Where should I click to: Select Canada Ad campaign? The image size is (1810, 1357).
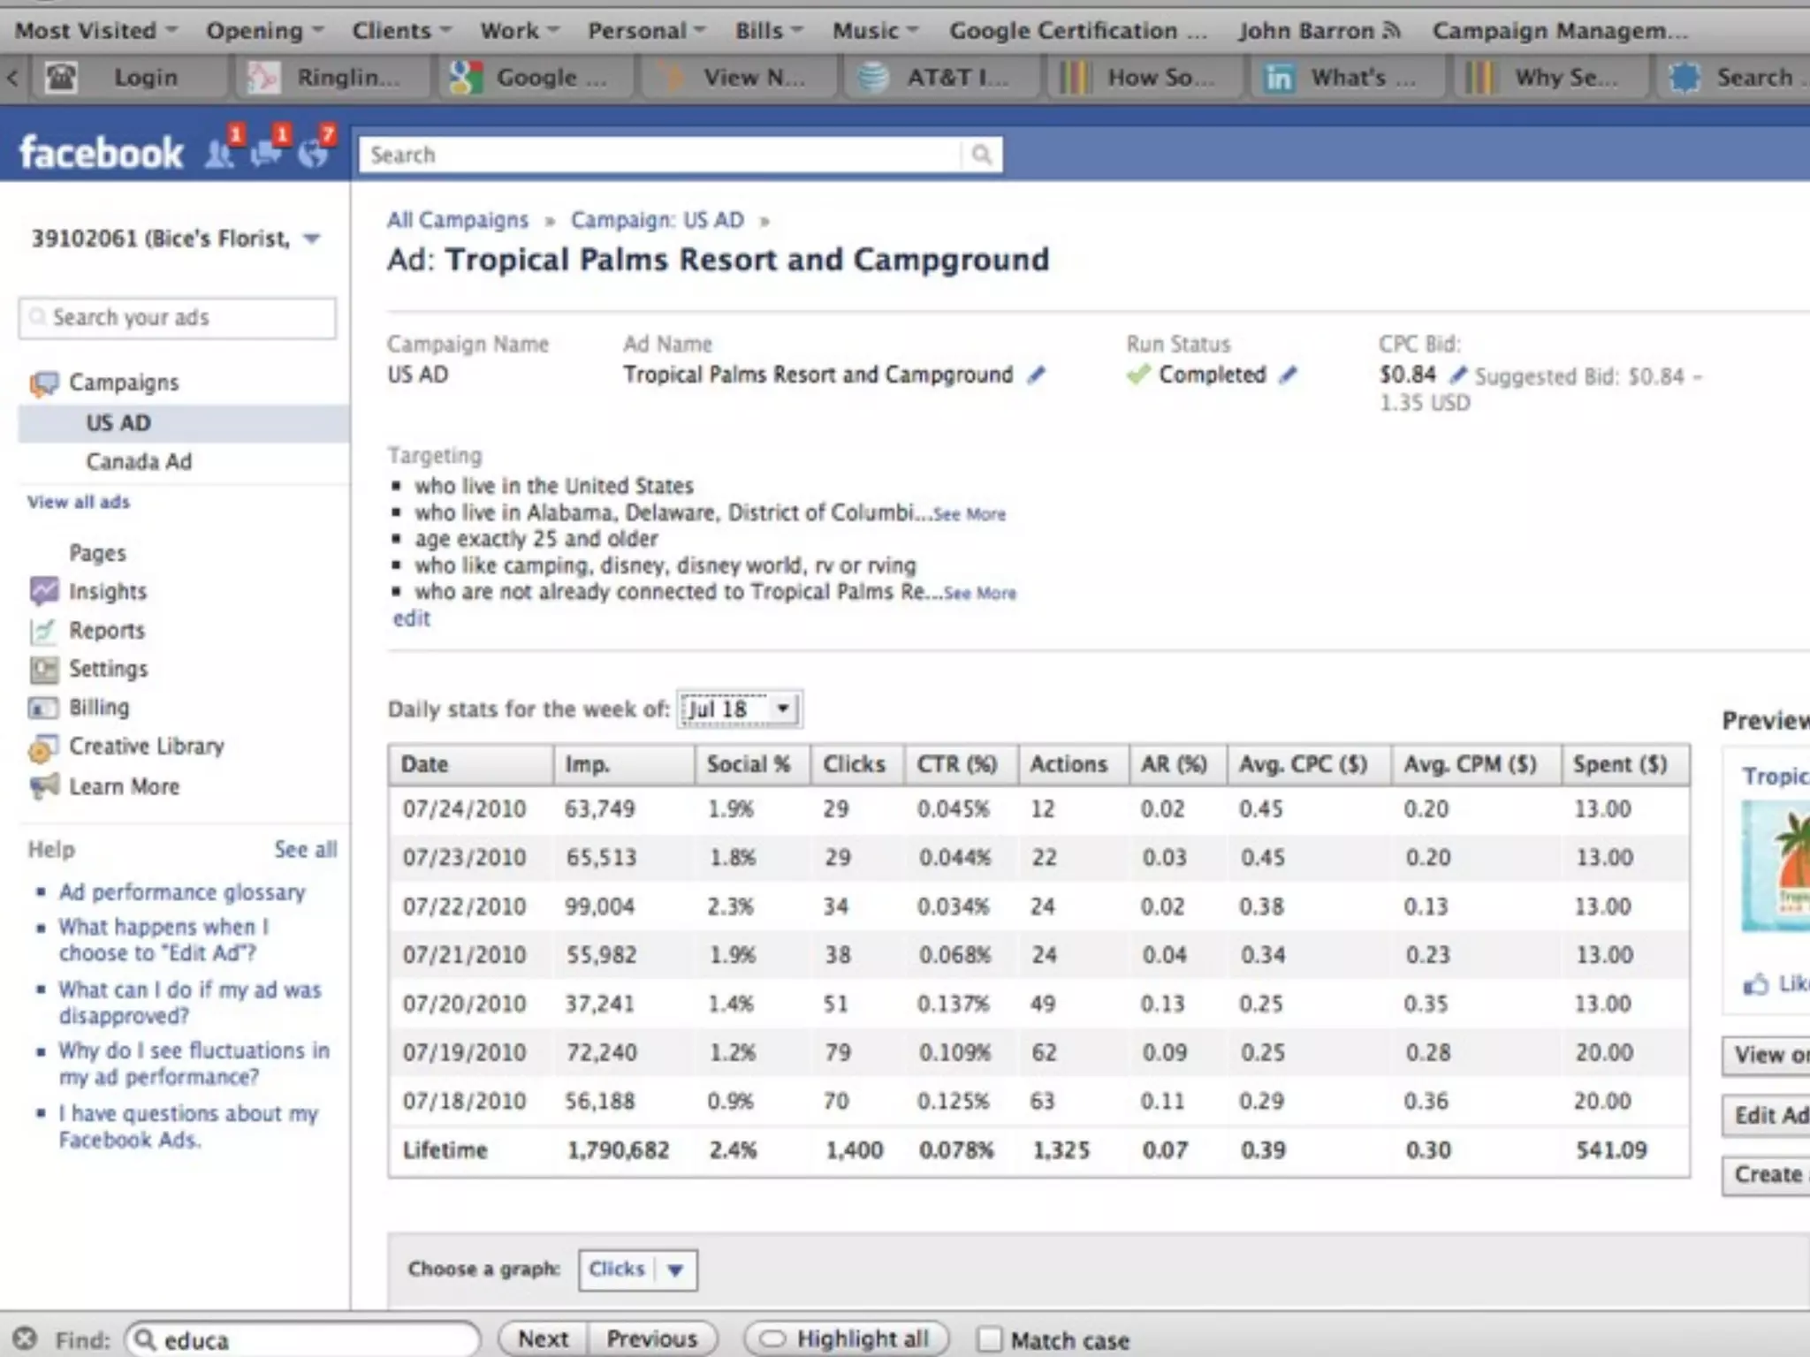pyautogui.click(x=139, y=461)
